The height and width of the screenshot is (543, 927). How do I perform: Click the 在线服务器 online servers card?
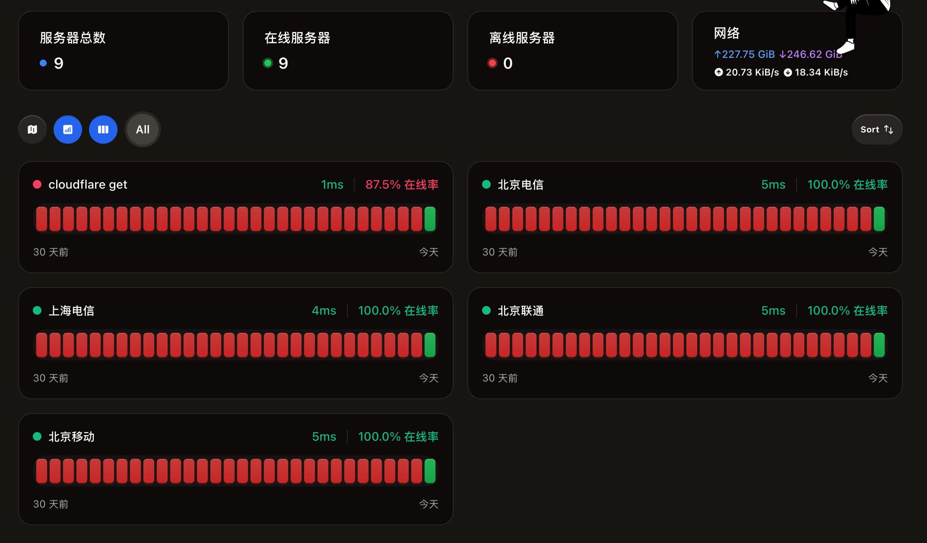pyautogui.click(x=348, y=51)
